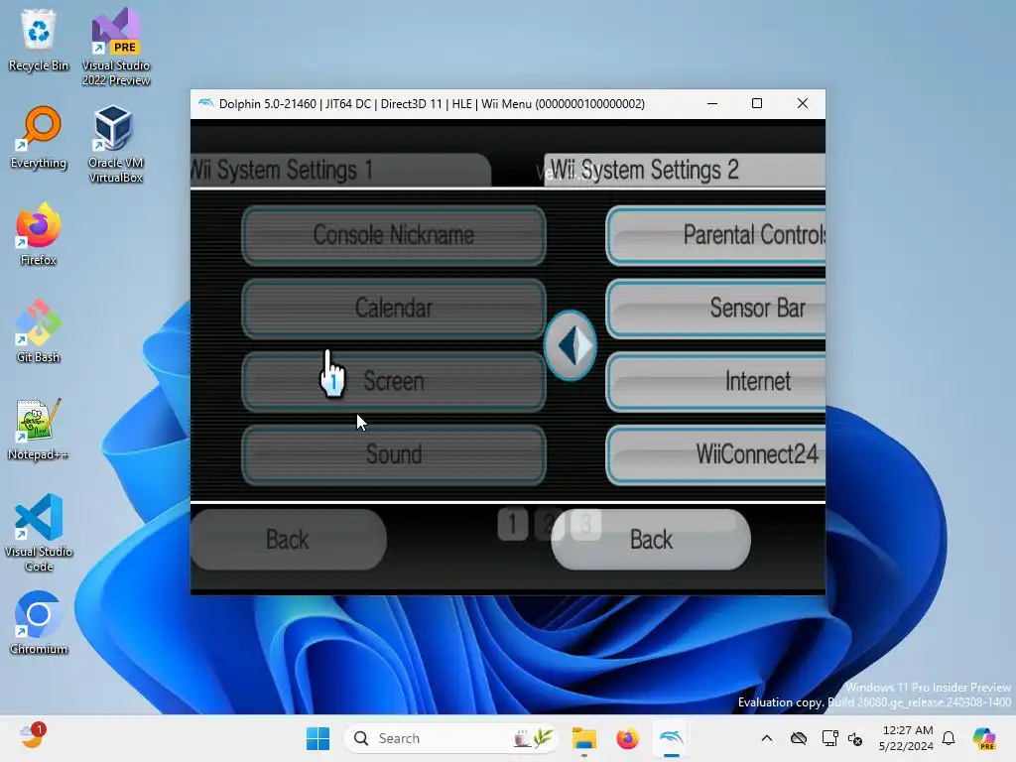Click the Dolphin logo in title bar
Screen dimensions: 1016x762
pos(205,103)
